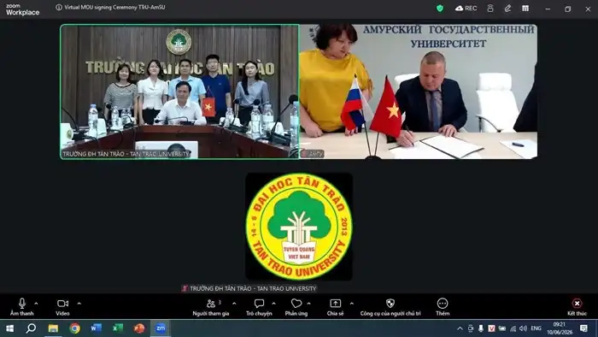598x337 pixels.
Task: Open Windows Start menu
Action: tap(9, 328)
